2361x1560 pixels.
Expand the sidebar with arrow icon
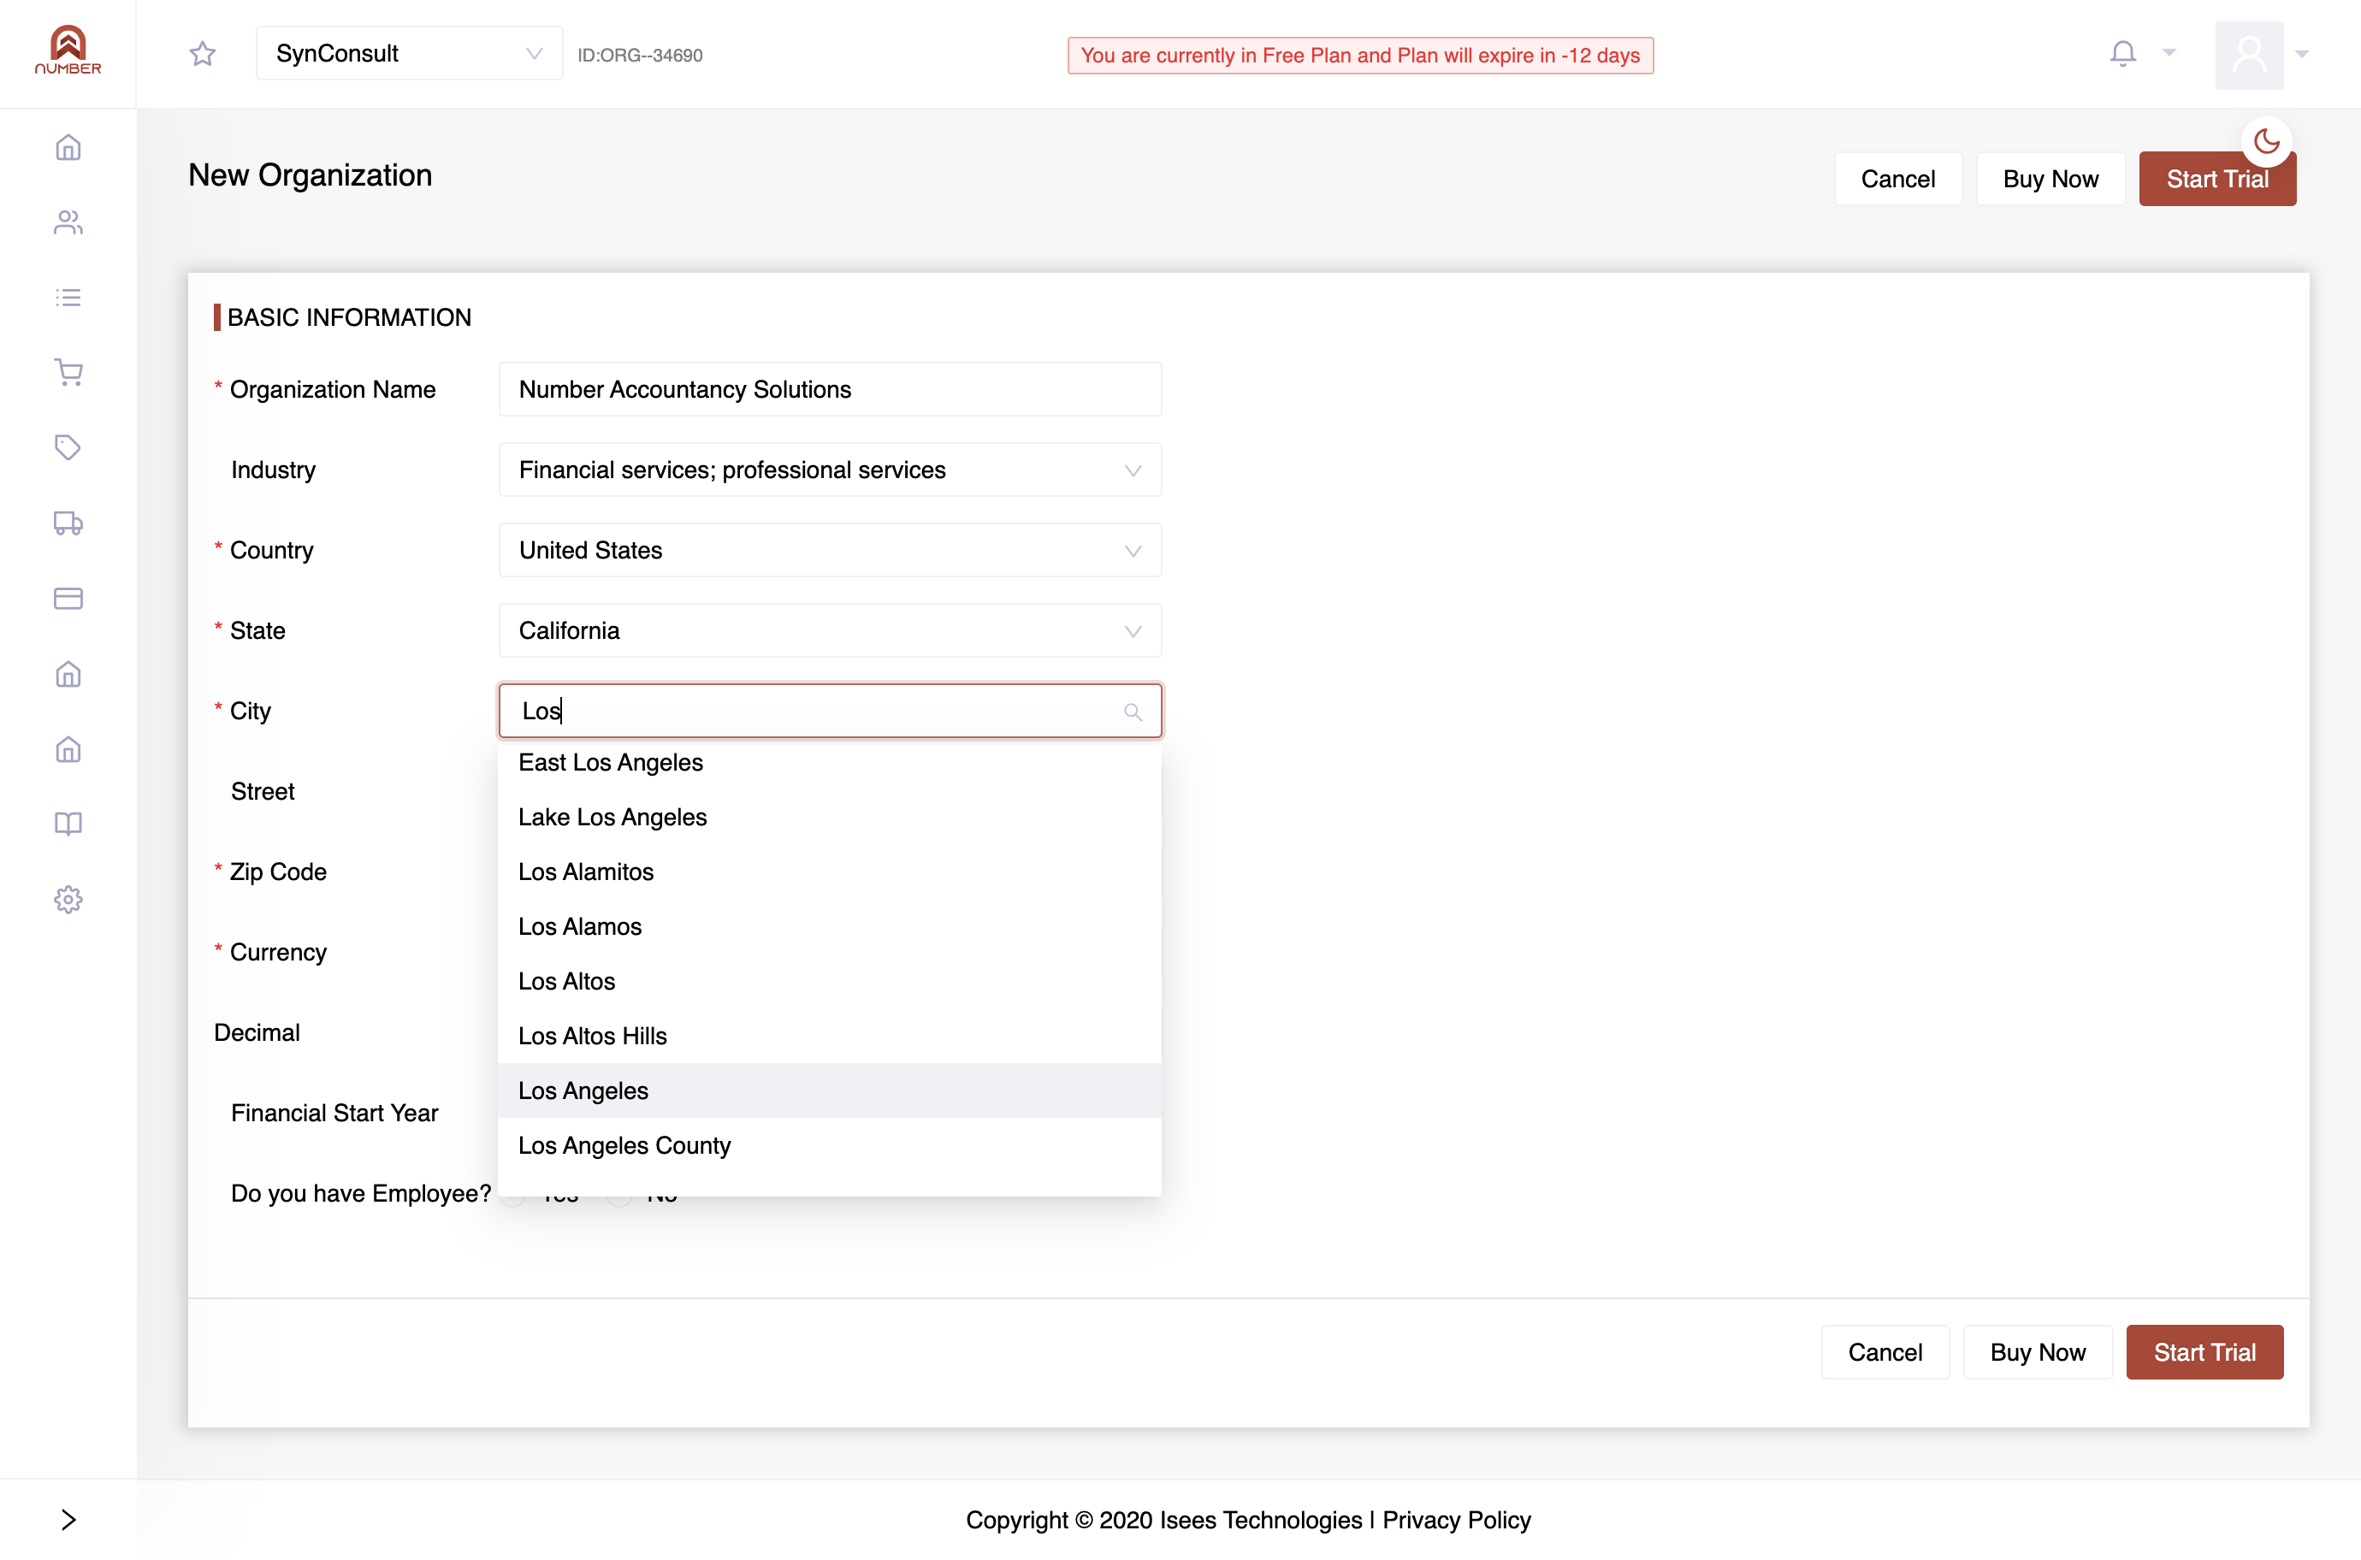(x=68, y=1519)
